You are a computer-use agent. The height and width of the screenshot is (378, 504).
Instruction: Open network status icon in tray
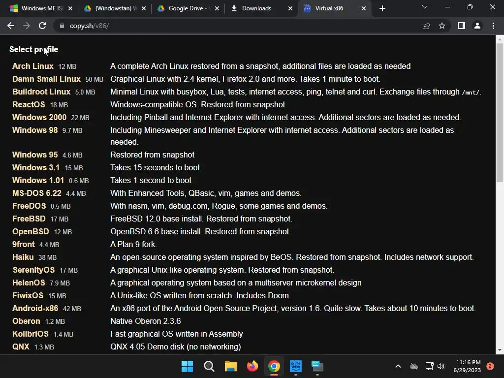point(429,366)
